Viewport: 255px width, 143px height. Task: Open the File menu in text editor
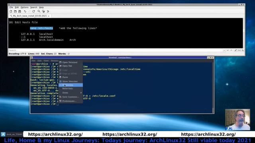(11, 8)
